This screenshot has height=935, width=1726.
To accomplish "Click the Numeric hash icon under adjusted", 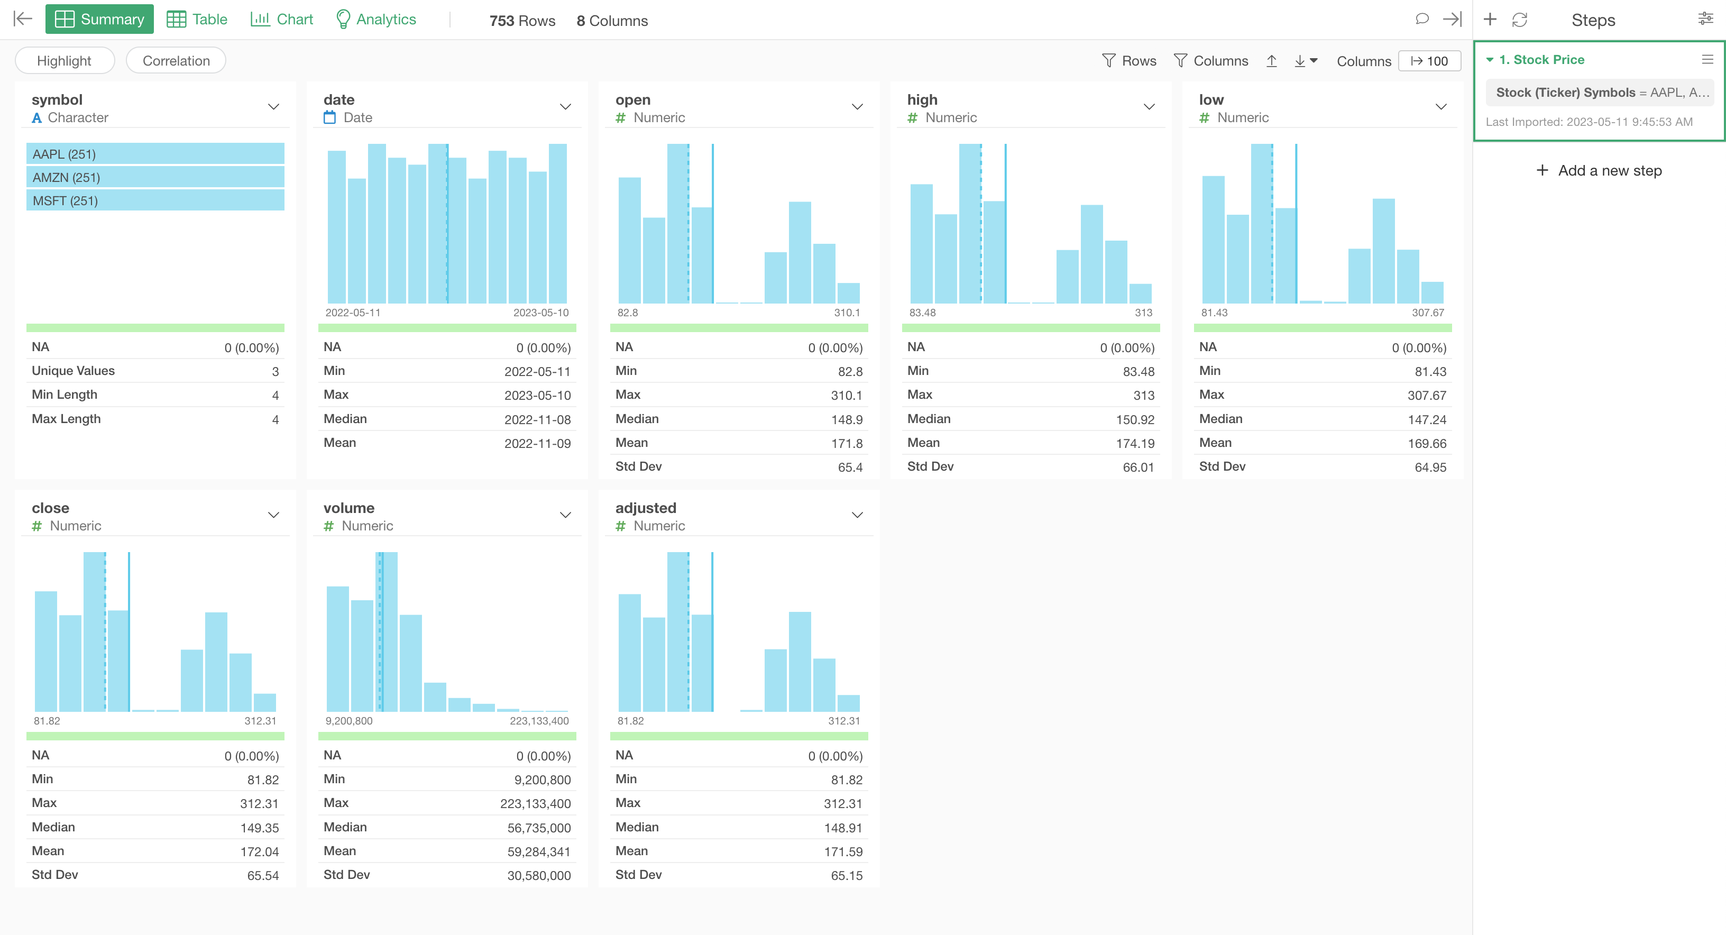I will coord(620,526).
